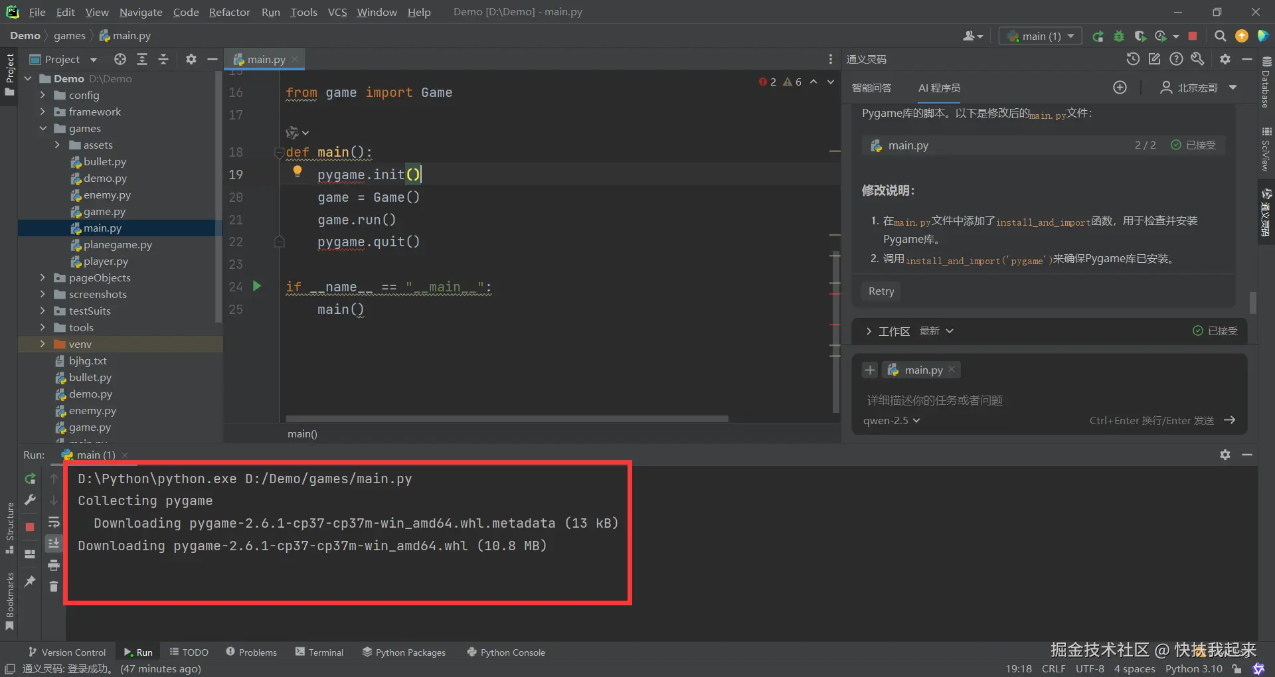Hide the Project panel minus icon

pos(212,59)
